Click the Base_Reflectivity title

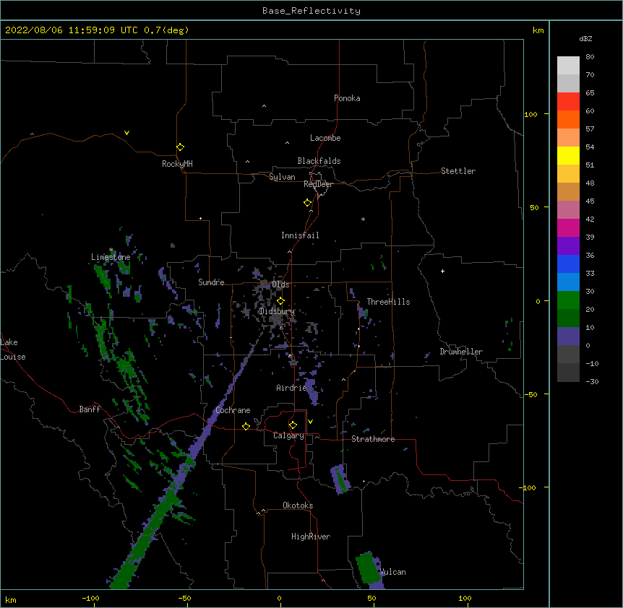[x=311, y=11]
